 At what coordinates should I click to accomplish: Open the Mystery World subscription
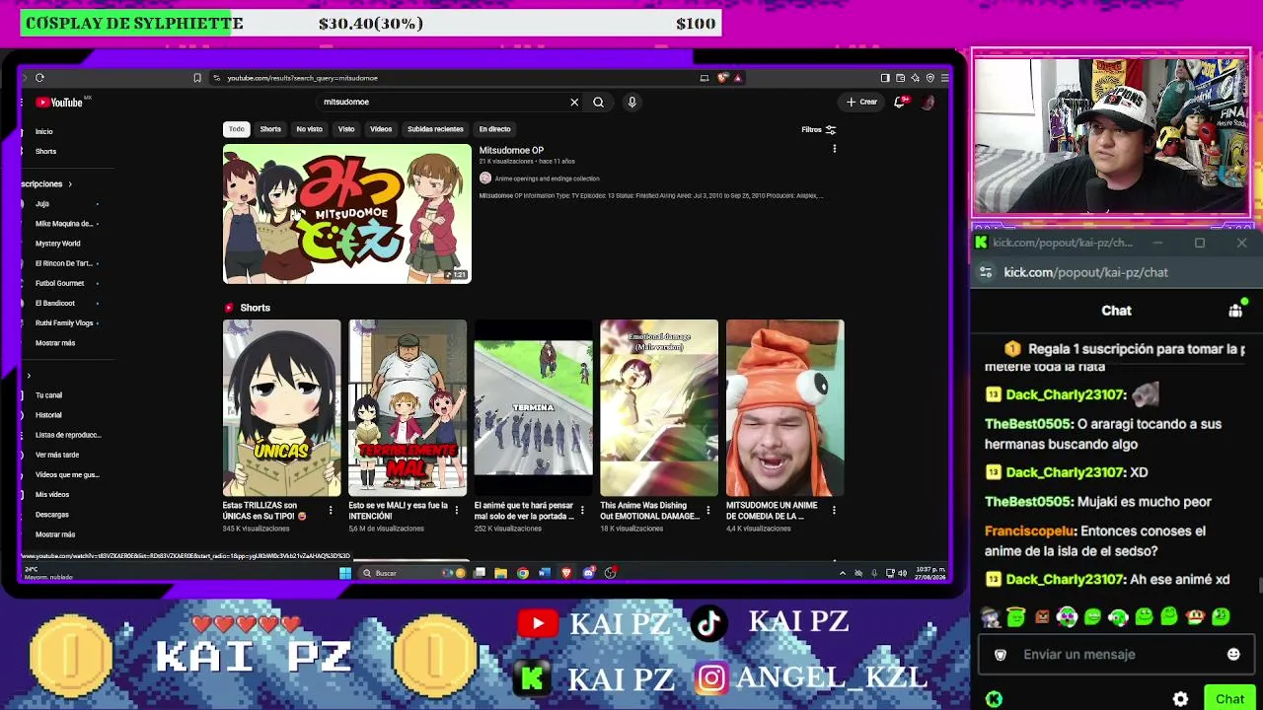tap(58, 244)
